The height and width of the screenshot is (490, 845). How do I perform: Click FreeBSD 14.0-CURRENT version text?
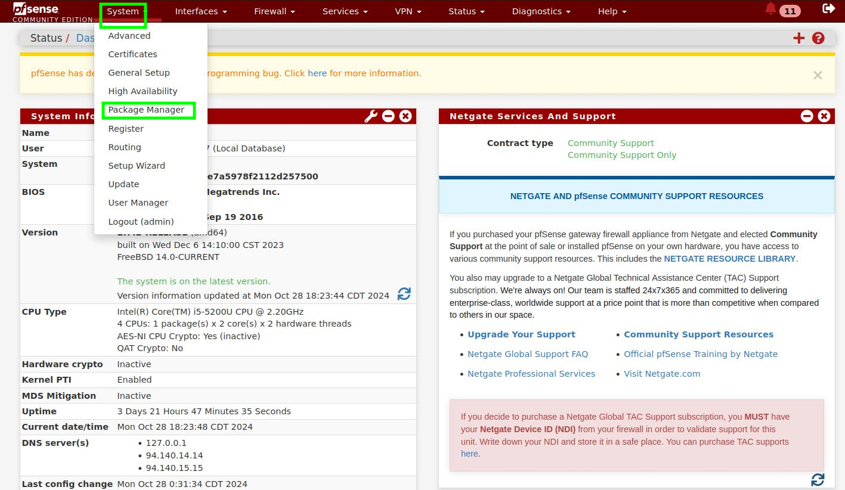[x=168, y=257]
